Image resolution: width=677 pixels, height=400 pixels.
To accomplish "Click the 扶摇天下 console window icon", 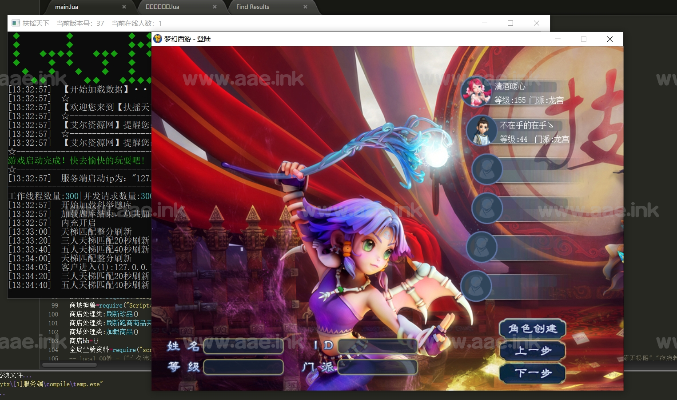I will tap(16, 23).
